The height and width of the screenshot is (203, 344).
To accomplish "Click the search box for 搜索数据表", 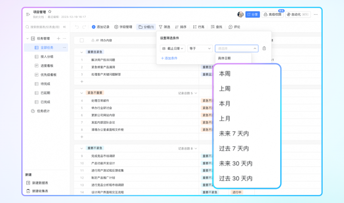I will click(44, 27).
